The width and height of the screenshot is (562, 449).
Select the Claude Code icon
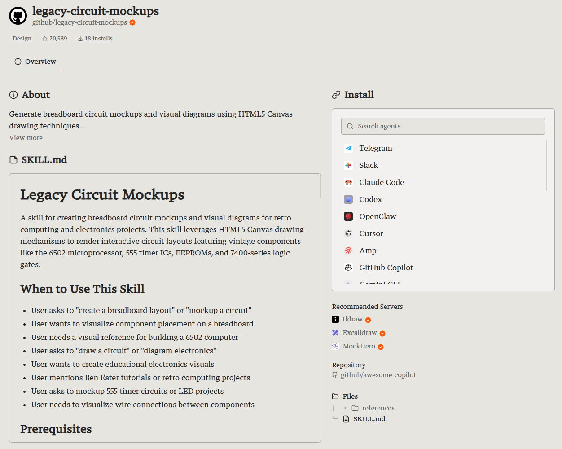coord(348,182)
